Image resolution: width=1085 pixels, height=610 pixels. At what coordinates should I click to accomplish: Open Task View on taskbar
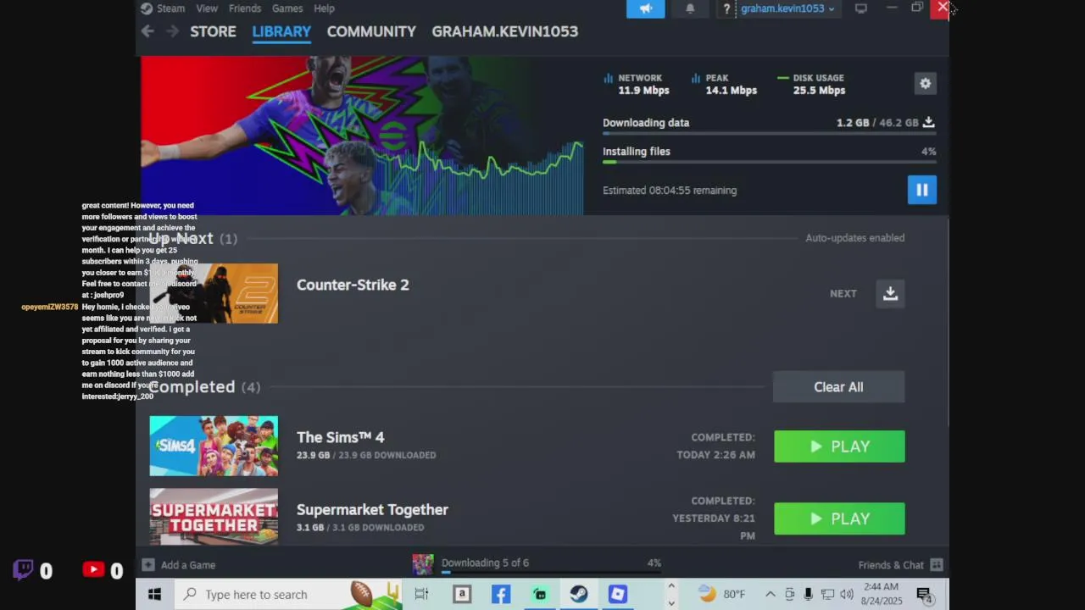point(421,595)
